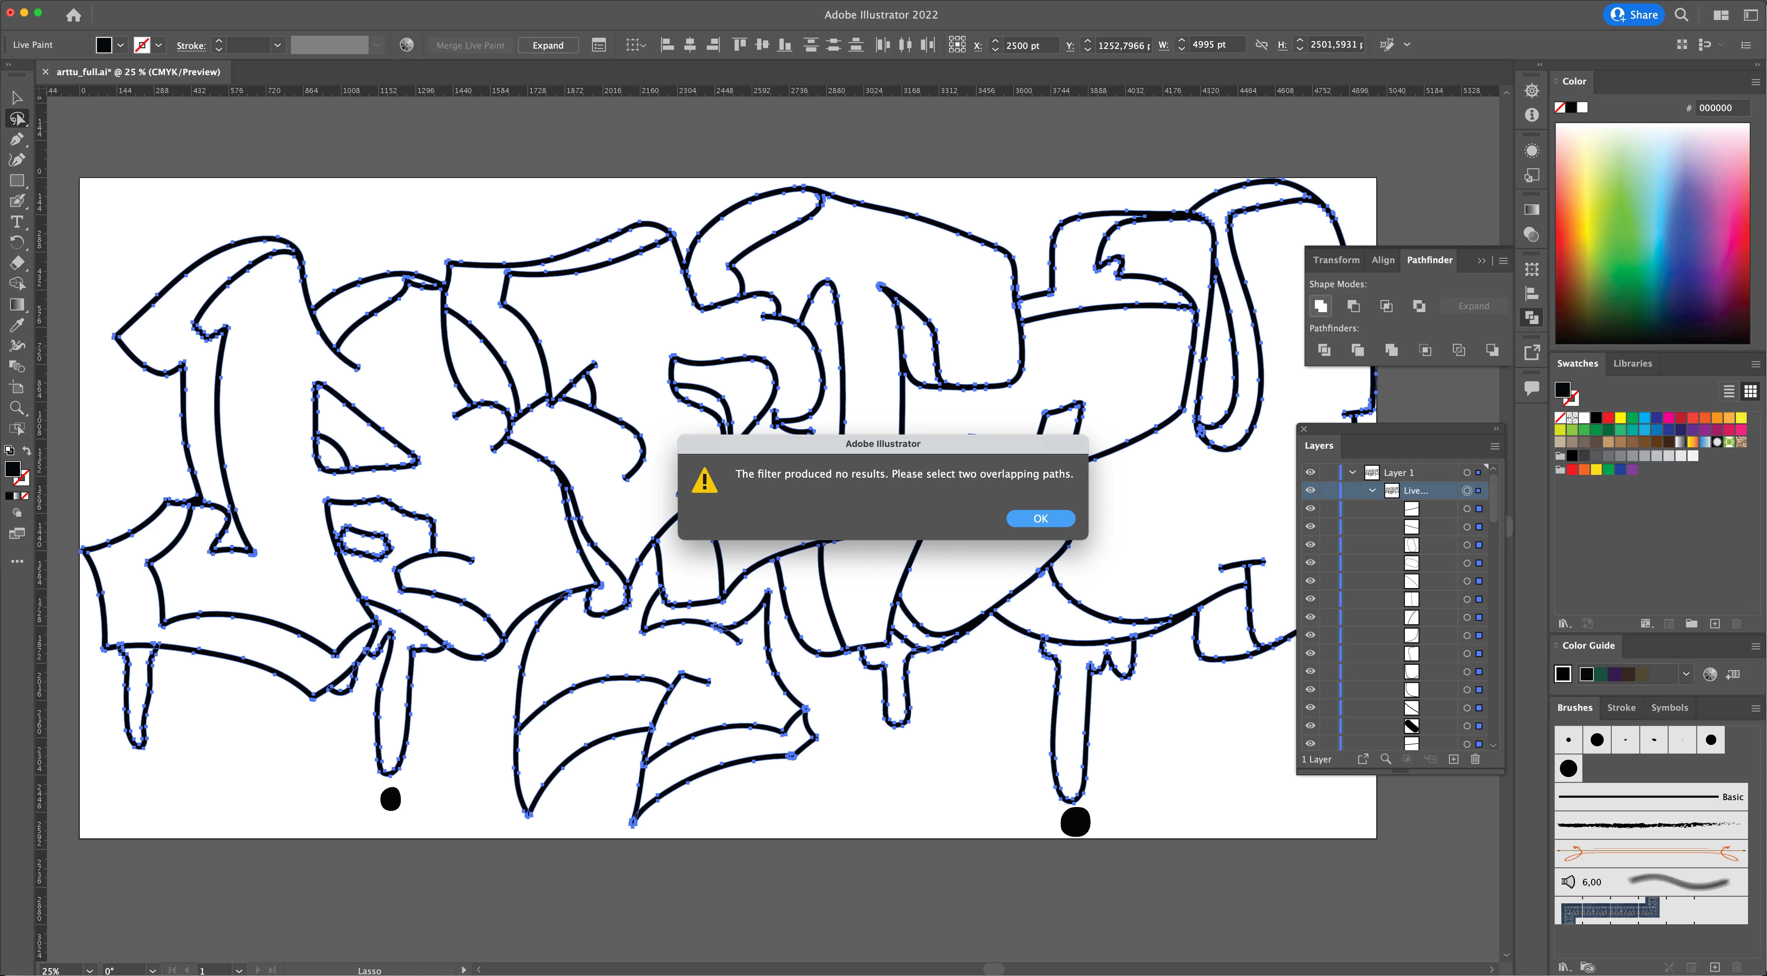Image resolution: width=1767 pixels, height=976 pixels.
Task: Click the Unite shape mode icon
Action: tap(1320, 306)
